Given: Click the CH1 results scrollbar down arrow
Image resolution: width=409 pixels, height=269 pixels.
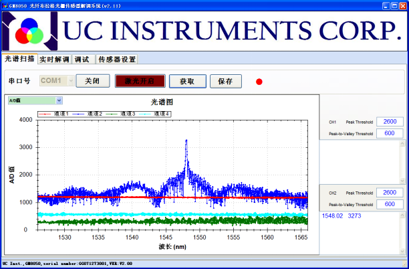Looking at the screenshot, I should 402,181.
